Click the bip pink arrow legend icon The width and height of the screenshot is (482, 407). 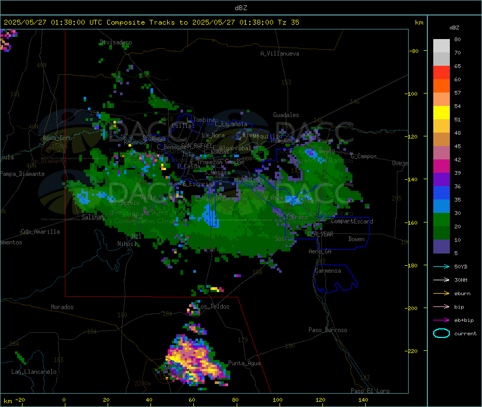(x=441, y=306)
